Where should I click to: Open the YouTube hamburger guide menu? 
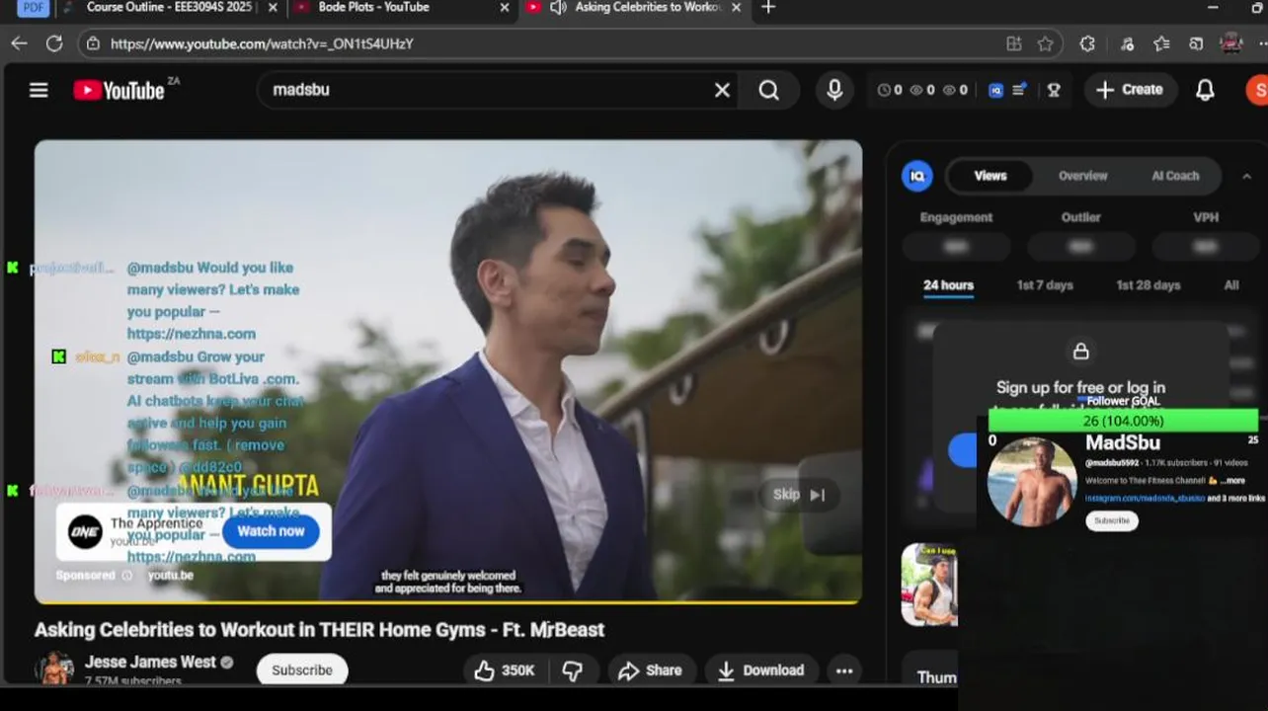39,90
